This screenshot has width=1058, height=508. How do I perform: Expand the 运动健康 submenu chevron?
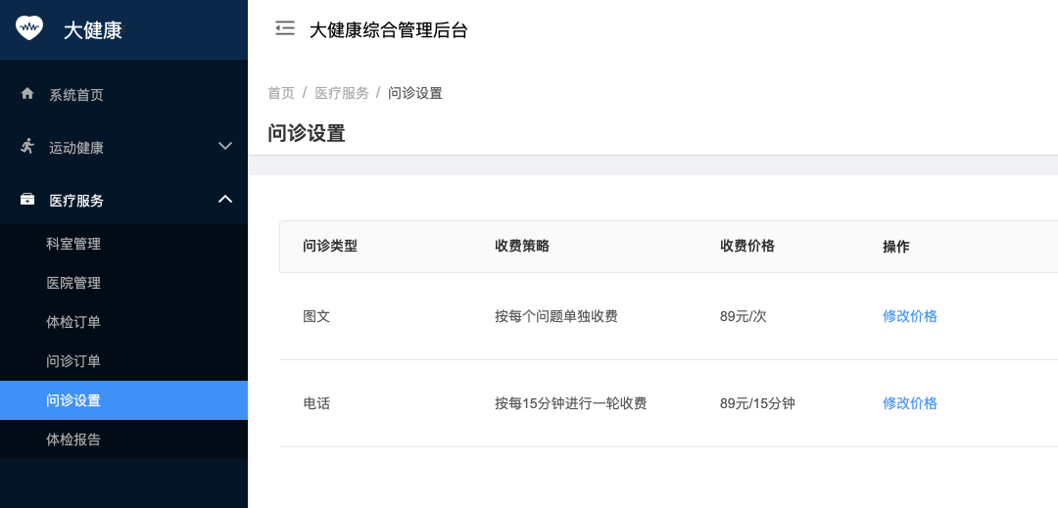224,147
